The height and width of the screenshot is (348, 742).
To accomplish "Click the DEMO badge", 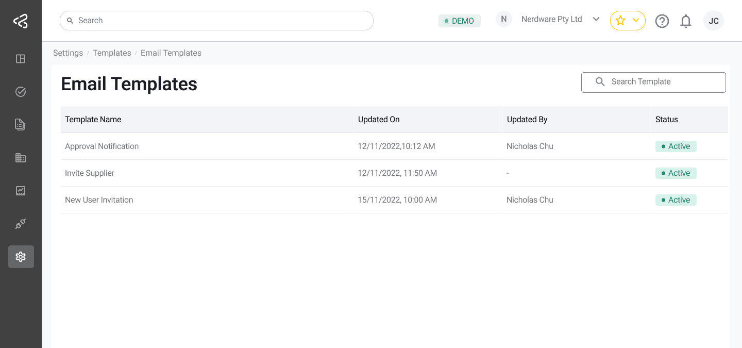I will (459, 21).
